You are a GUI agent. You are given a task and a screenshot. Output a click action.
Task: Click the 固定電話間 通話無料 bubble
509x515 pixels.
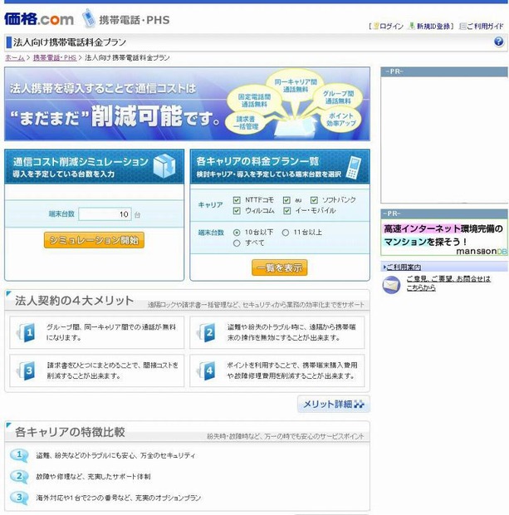click(x=254, y=101)
